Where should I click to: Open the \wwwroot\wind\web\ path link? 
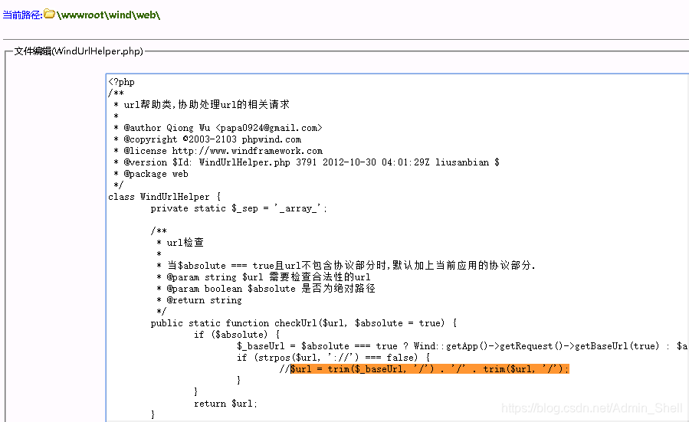coord(108,15)
